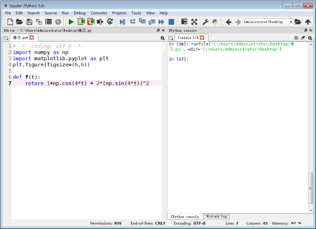Image resolution: width=316 pixels, height=229 pixels.
Task: Maximize current pane icon
Action: (x=185, y=22)
